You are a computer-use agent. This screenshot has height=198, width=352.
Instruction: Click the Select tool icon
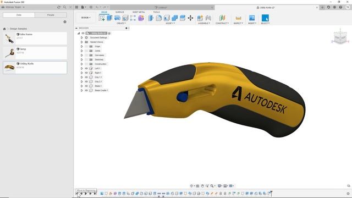coord(265,18)
